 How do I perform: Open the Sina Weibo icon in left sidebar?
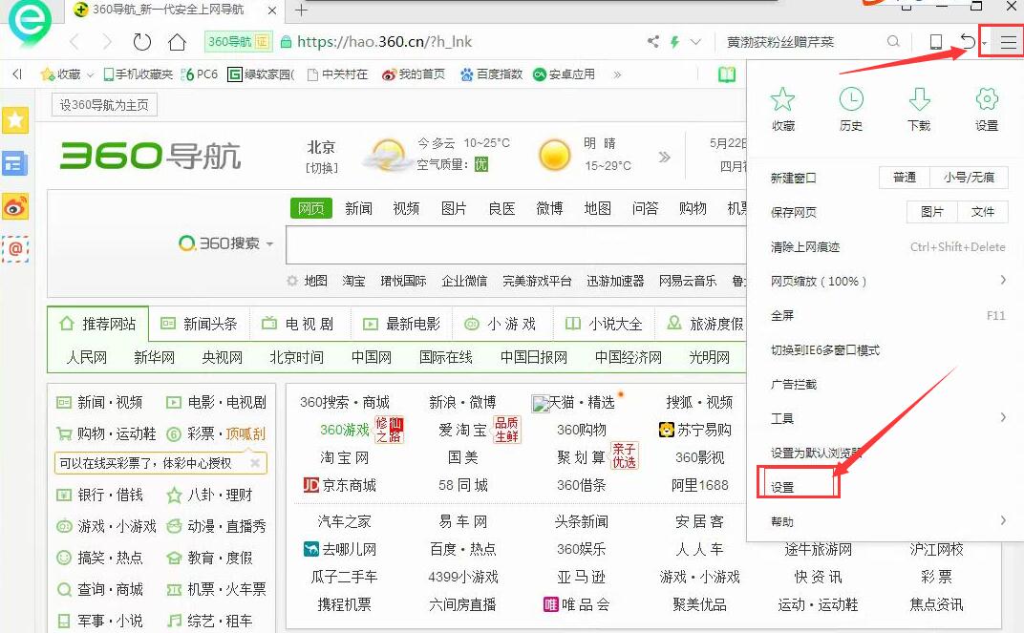[14, 206]
